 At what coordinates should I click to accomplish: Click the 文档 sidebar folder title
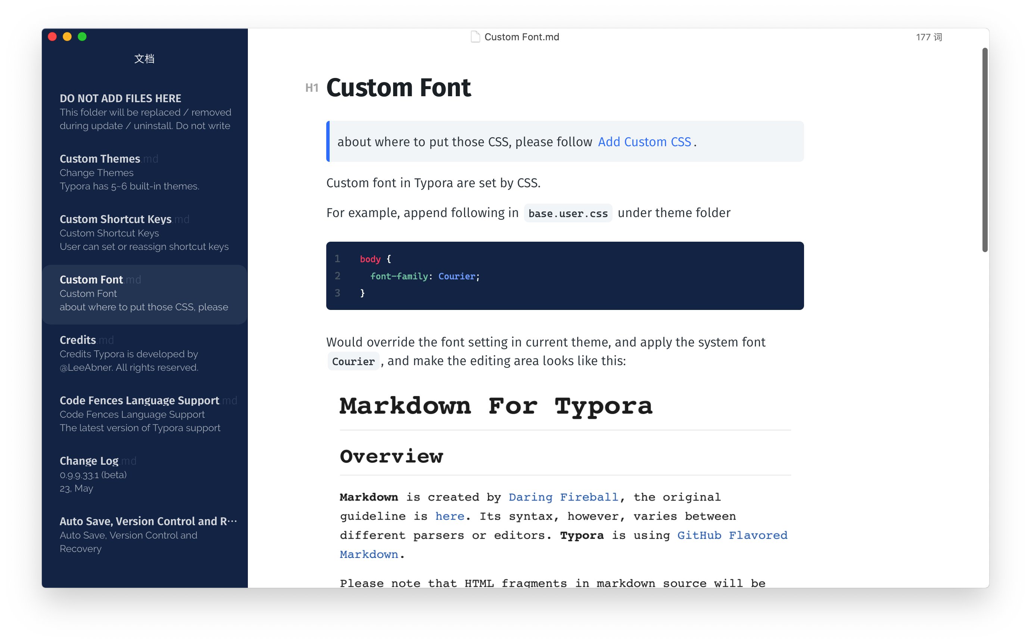144,59
